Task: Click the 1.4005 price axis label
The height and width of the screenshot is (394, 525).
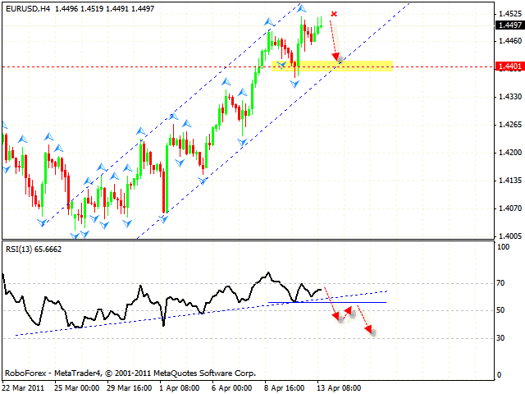Action: pos(510,236)
